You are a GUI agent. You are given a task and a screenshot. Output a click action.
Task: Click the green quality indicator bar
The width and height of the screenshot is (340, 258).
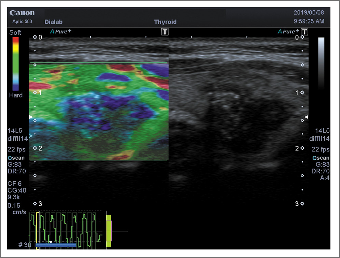coord(109,231)
